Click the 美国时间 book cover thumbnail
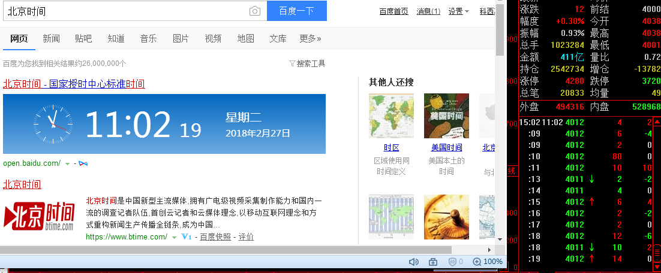Screen dimensions: 661x273 tap(446, 116)
